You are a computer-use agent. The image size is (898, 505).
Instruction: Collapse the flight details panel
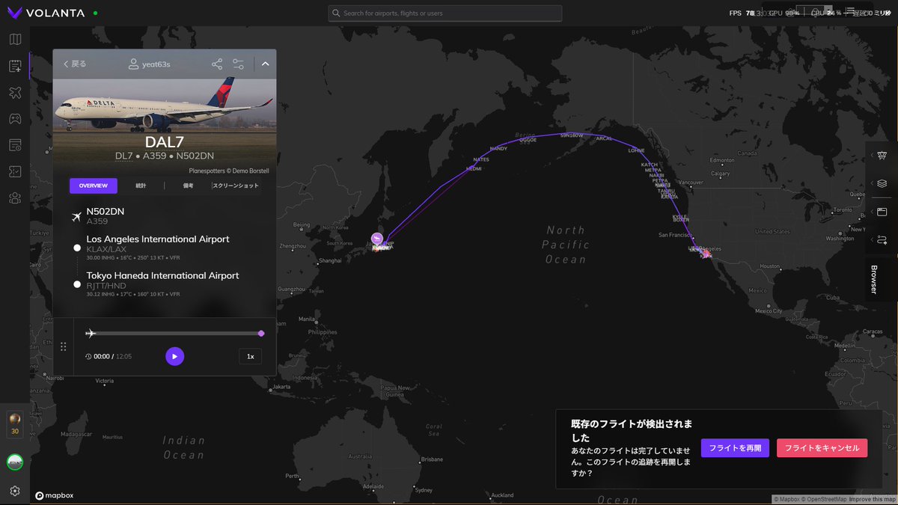(x=265, y=64)
